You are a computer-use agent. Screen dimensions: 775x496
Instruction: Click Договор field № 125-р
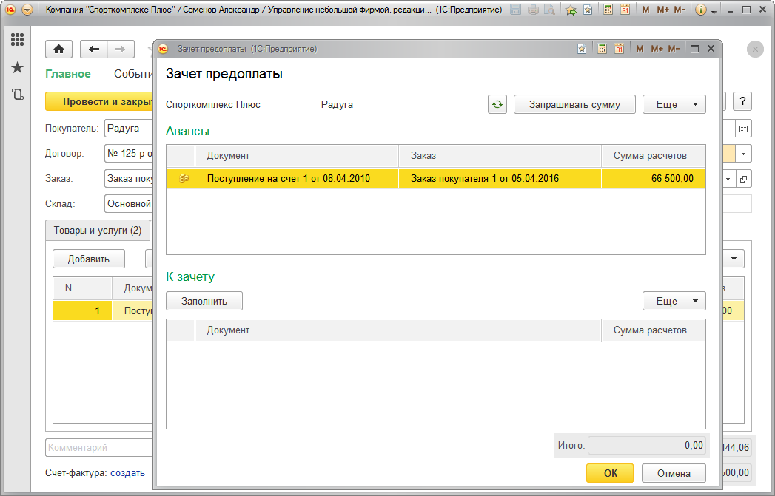tap(129, 154)
